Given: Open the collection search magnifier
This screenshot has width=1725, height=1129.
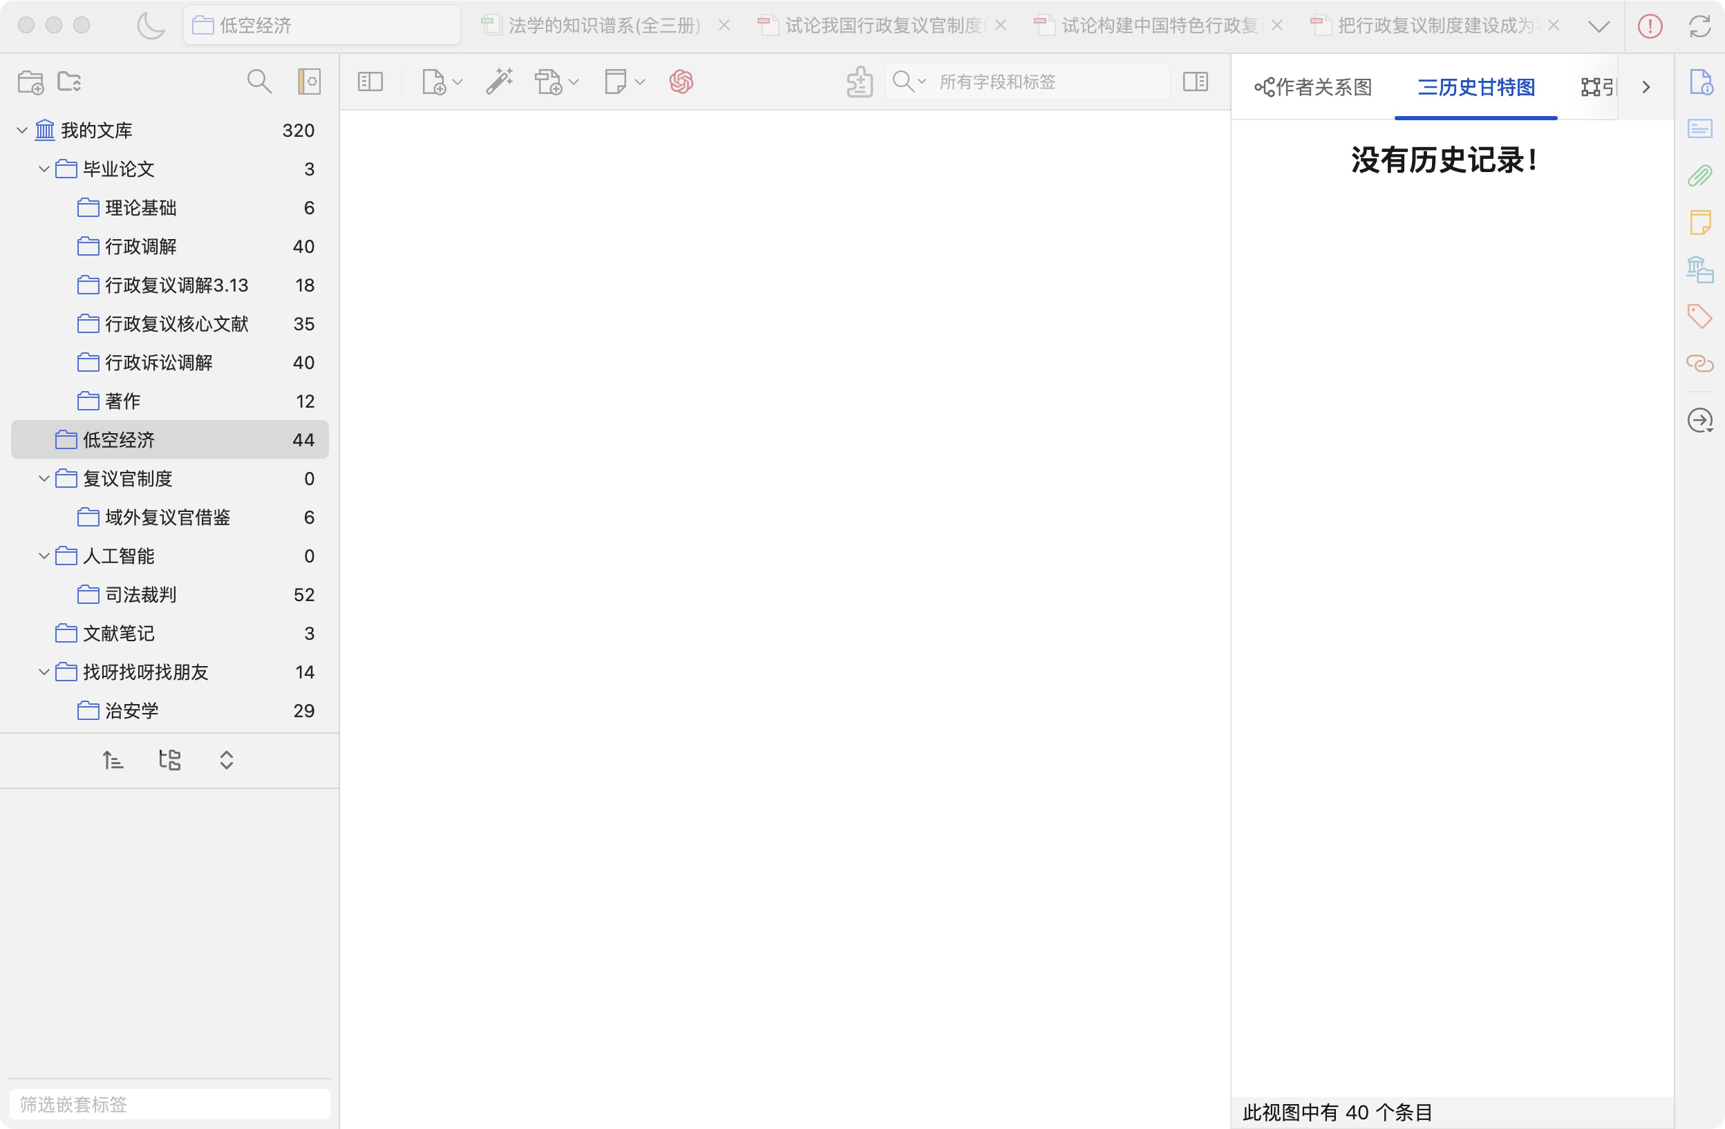Looking at the screenshot, I should pyautogui.click(x=258, y=82).
